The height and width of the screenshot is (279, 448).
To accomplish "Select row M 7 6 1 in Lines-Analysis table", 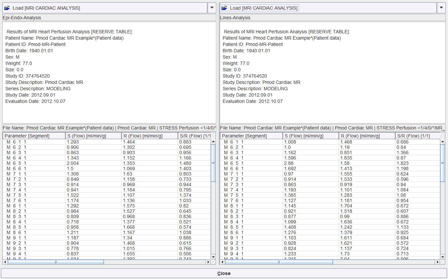I will [330, 200].
